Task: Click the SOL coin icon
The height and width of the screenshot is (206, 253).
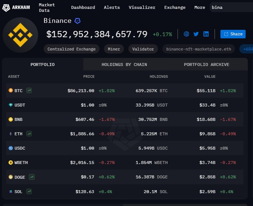Action: [11, 192]
